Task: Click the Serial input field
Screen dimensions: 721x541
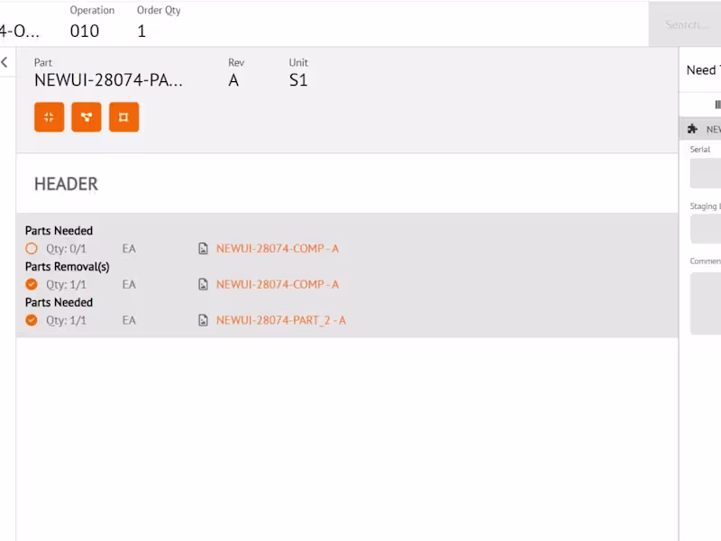Action: point(706,173)
